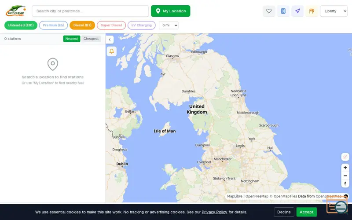The image size is (352, 220).
Task: Click the Ayr label on the map
Action: 163,74
